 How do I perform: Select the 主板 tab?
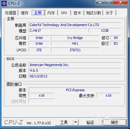pos(38,13)
